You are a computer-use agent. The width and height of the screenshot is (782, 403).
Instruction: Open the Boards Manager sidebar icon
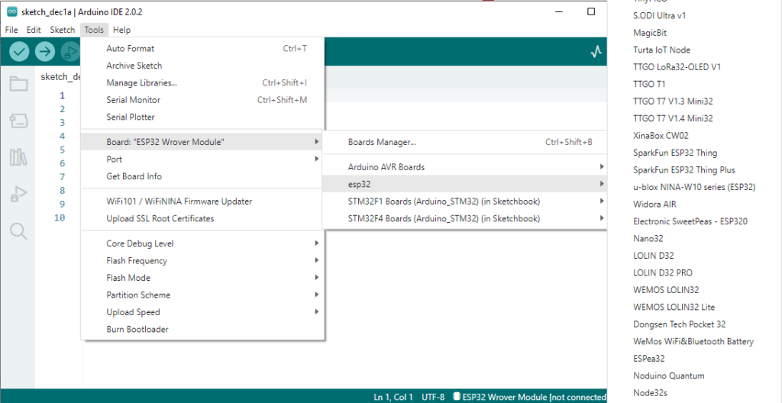coord(18,121)
